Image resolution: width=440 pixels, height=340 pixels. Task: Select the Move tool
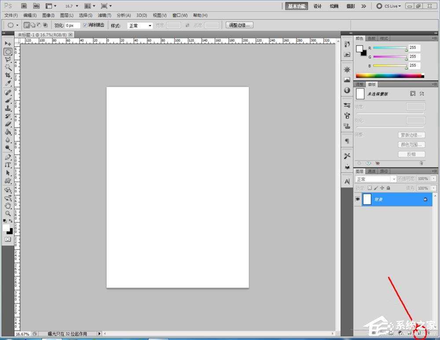coord(8,44)
